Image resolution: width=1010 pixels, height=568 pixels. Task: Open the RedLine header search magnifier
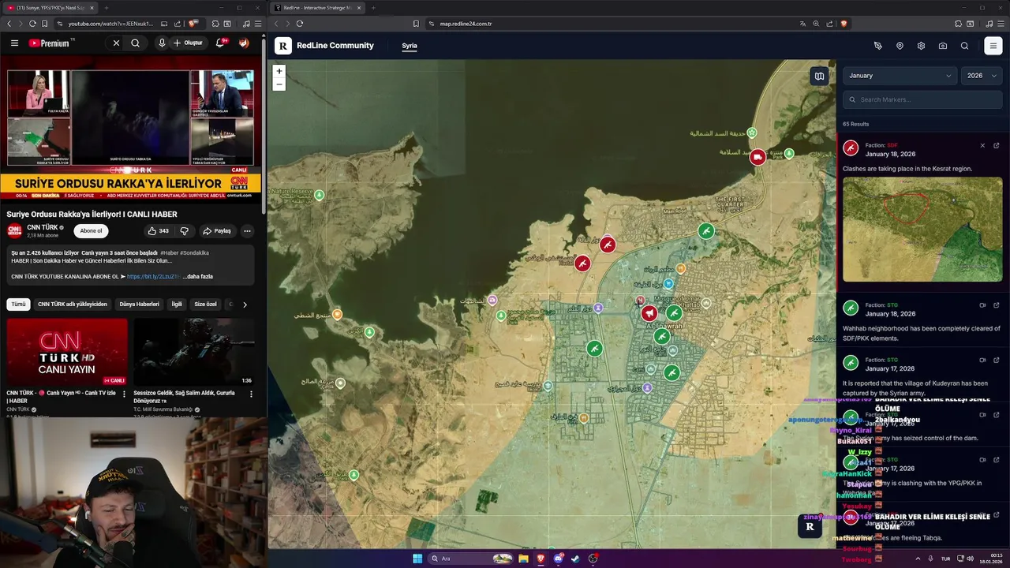click(x=964, y=46)
